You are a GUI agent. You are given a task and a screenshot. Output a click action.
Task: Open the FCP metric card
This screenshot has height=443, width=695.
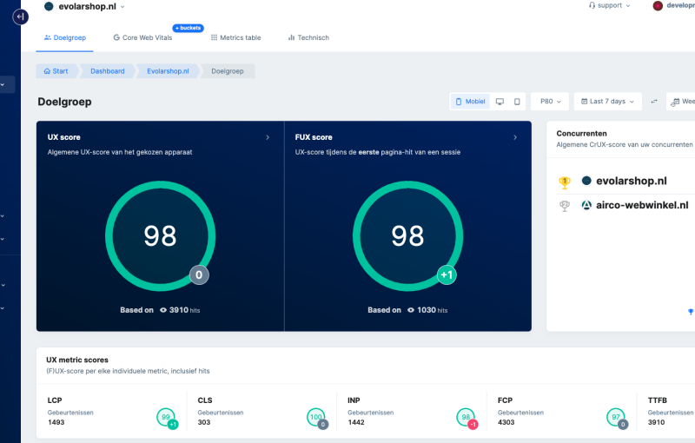[x=562, y=412]
